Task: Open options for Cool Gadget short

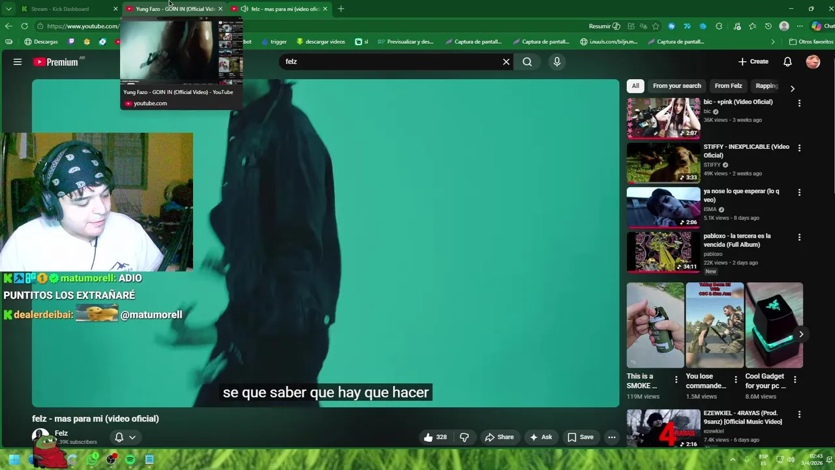Action: point(795,379)
